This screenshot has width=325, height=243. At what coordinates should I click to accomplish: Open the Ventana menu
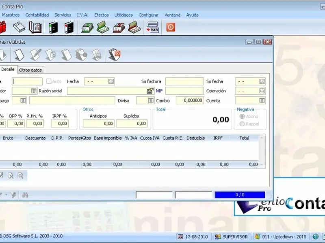[172, 15]
